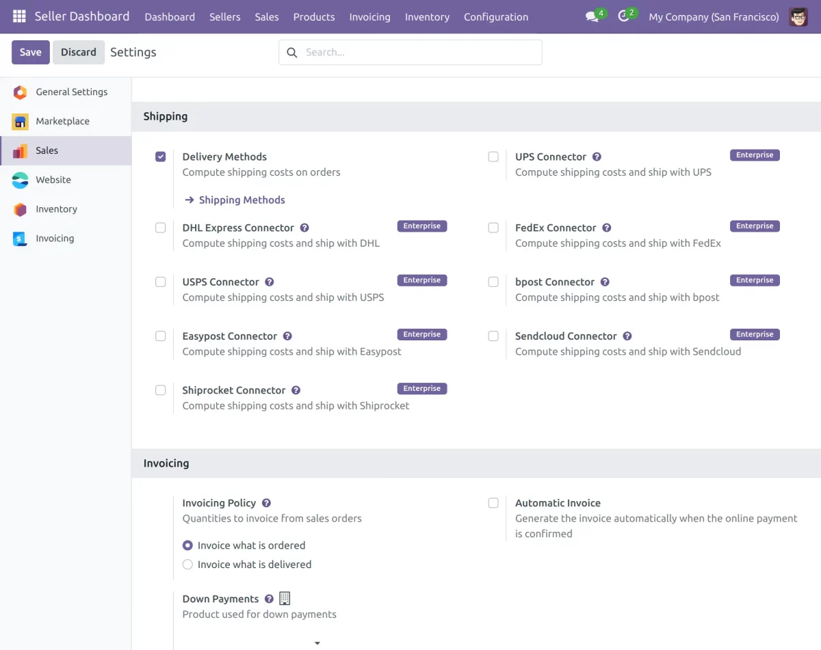Open the Invoicing menu in navbar
Image resolution: width=821 pixels, height=650 pixels.
click(369, 16)
